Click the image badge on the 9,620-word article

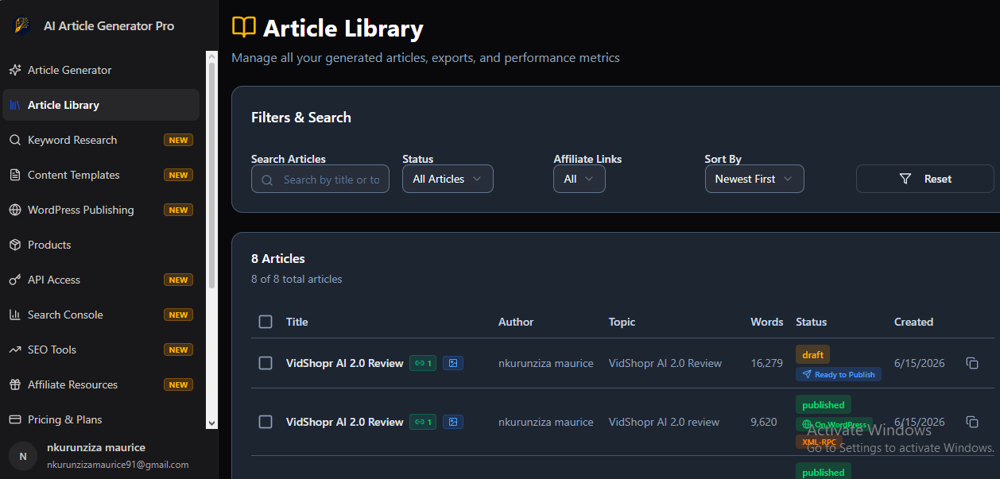pyautogui.click(x=453, y=422)
